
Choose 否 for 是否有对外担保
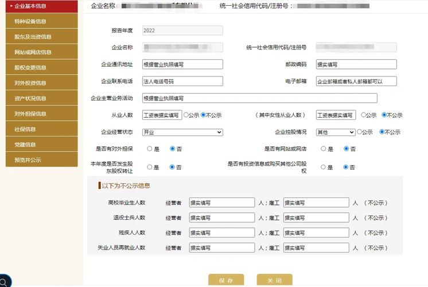click(172, 149)
